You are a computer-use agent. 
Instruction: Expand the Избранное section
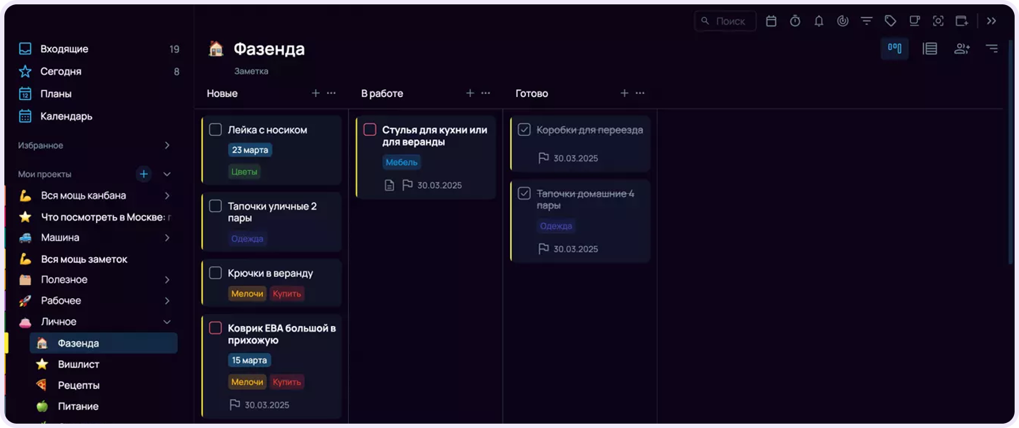[167, 145]
